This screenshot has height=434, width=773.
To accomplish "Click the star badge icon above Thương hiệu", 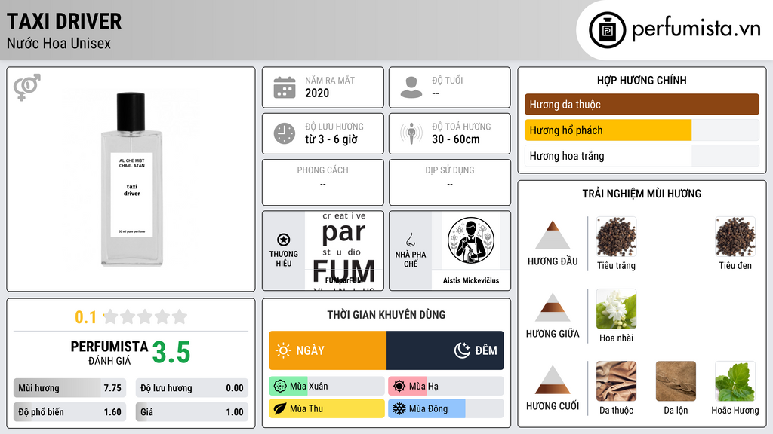I will (x=284, y=240).
